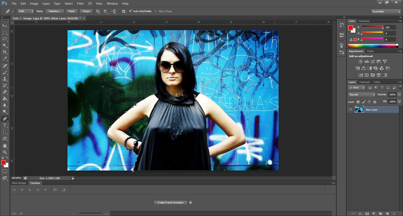Switch to the Mini Bridge tab

tap(19, 183)
